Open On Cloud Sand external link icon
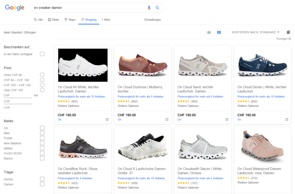The image size is (295, 194). [x=227, y=119]
